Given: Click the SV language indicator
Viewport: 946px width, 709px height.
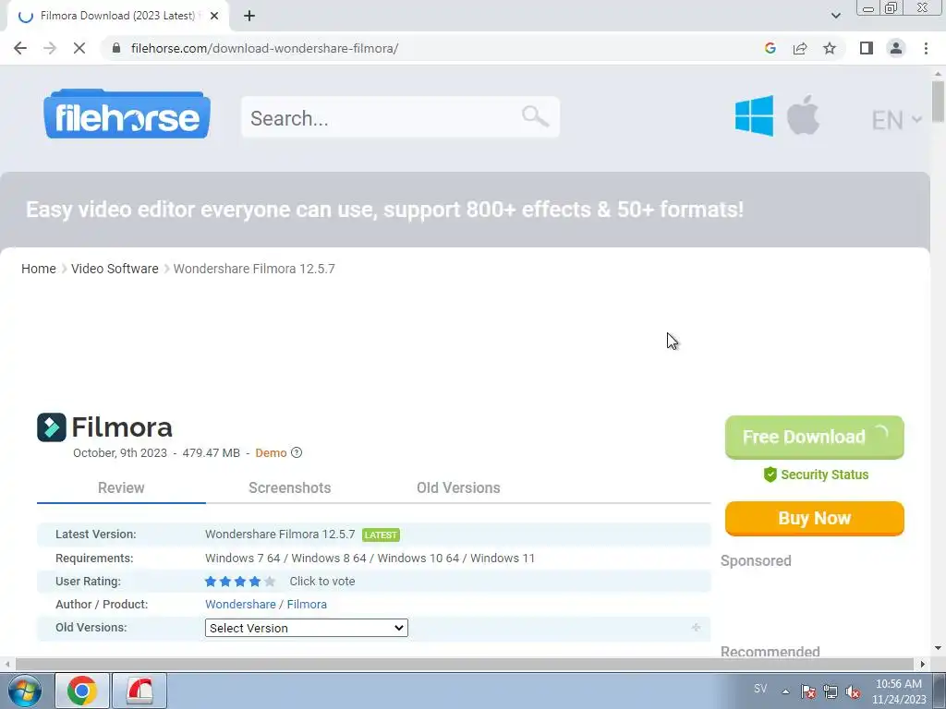Looking at the screenshot, I should [760, 689].
